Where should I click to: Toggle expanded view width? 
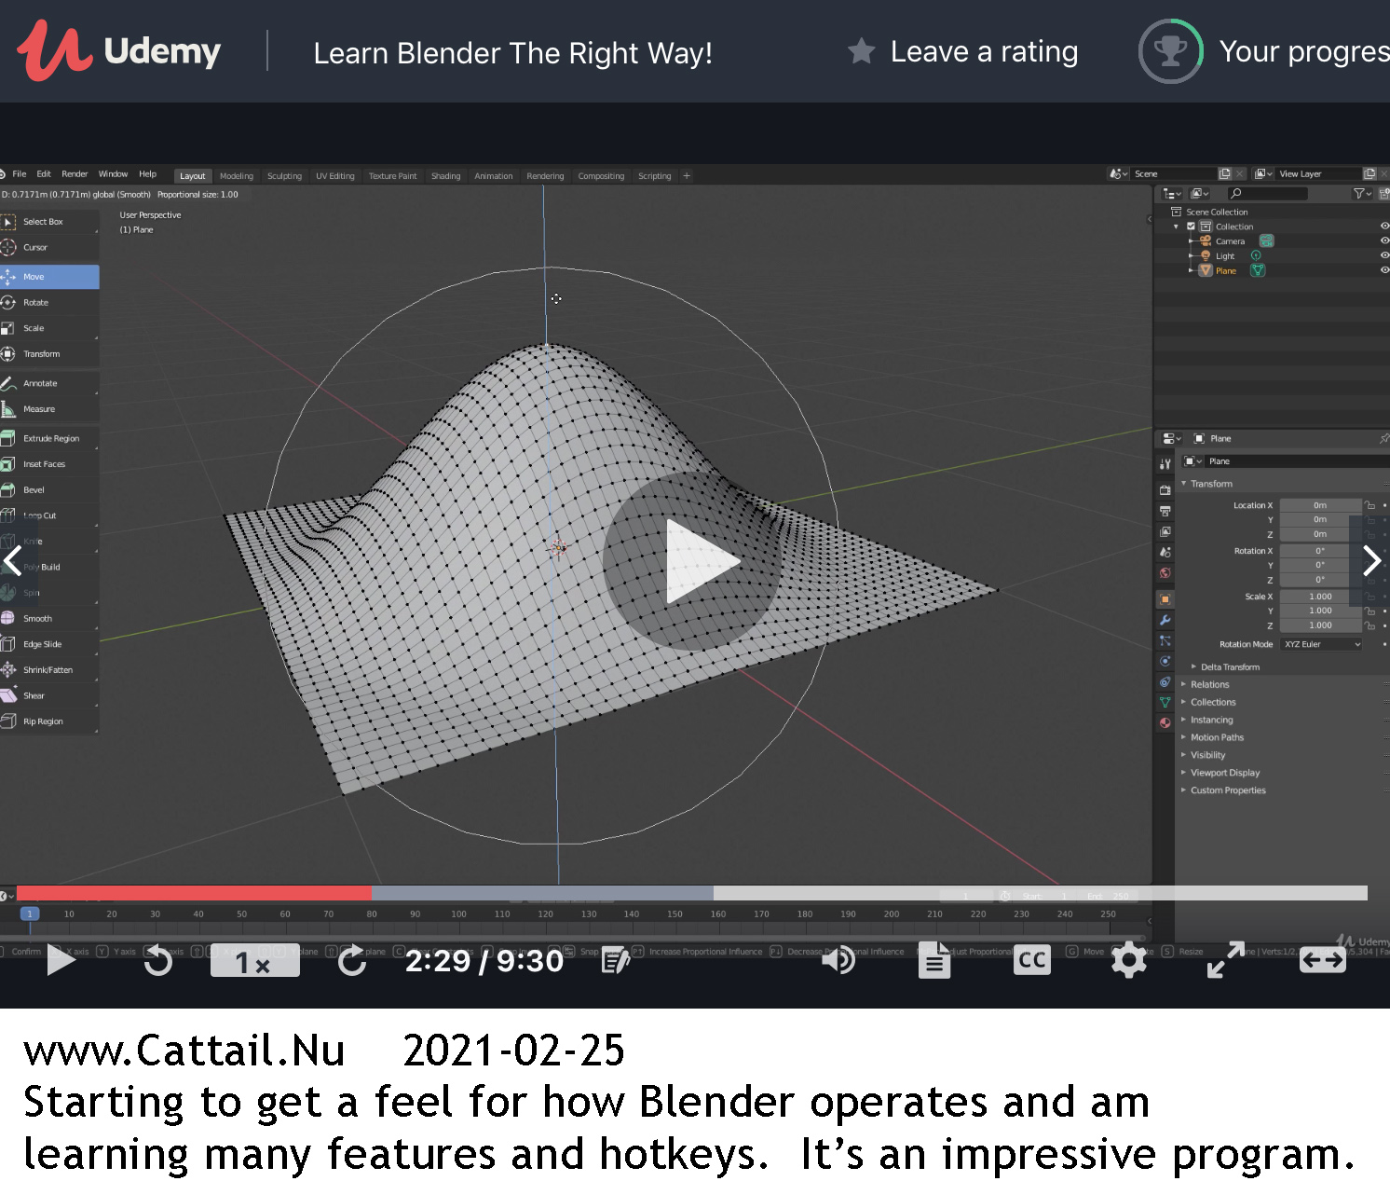tap(1323, 960)
